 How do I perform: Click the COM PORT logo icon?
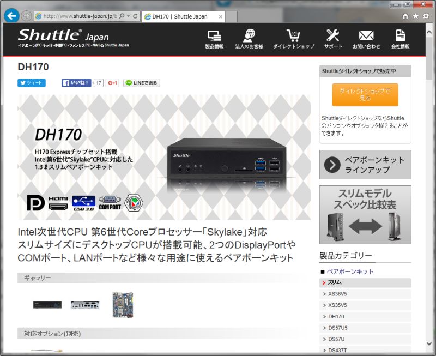[110, 203]
